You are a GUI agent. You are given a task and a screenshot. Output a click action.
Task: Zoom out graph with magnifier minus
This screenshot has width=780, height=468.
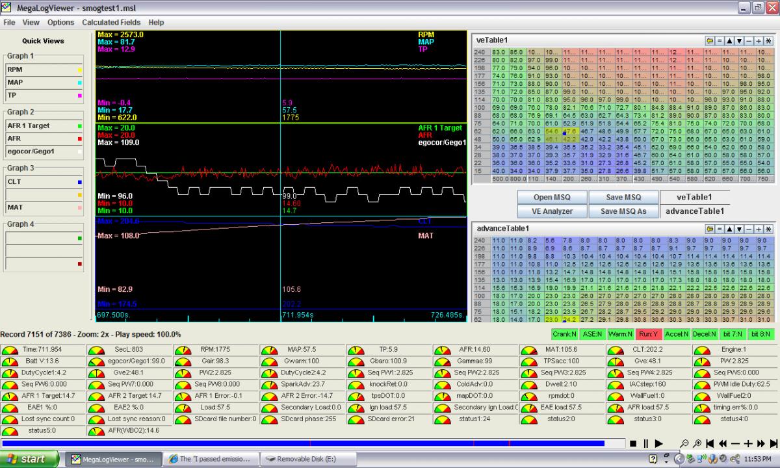(685, 443)
